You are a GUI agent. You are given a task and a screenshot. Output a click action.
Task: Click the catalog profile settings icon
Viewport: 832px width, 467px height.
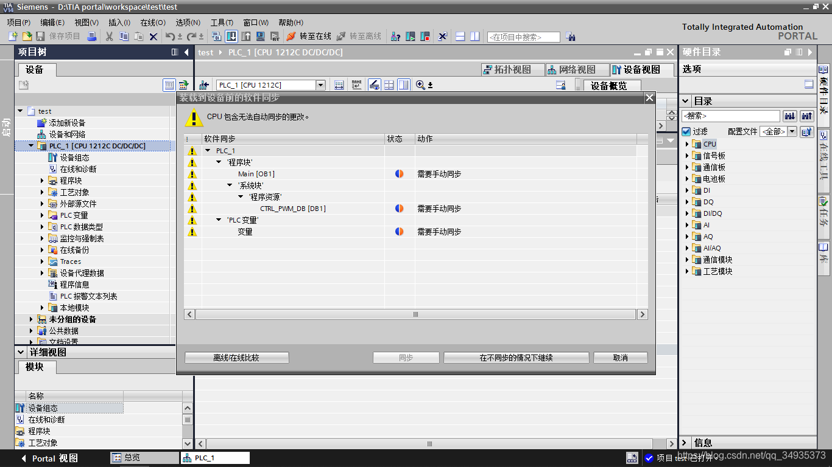tap(807, 131)
